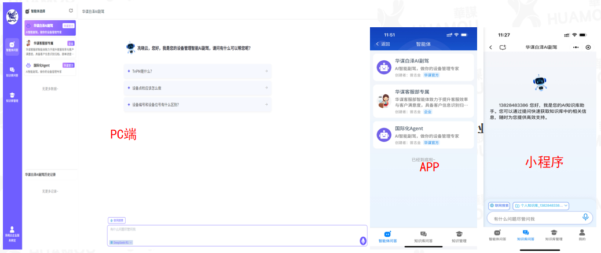The image size is (601, 253).
Task: Tap the 华谋白泽AI副驾 robot avatar in APP
Action: click(x=384, y=68)
